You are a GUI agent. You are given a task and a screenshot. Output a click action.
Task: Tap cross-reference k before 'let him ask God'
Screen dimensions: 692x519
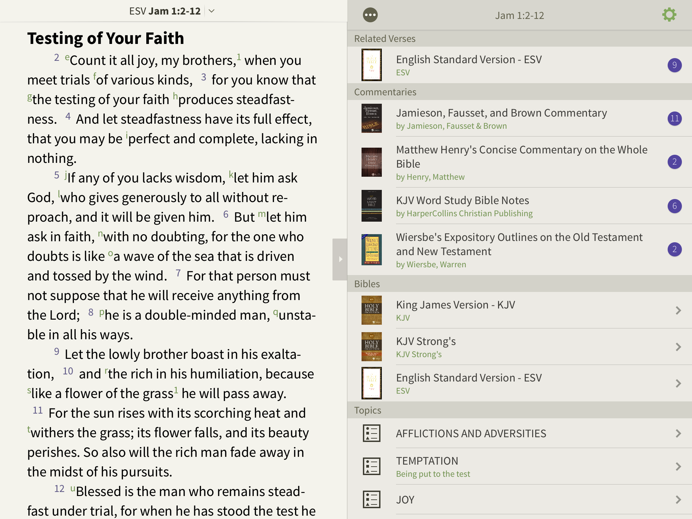pos(231,174)
